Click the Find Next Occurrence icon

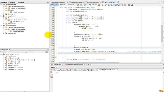point(96,5)
